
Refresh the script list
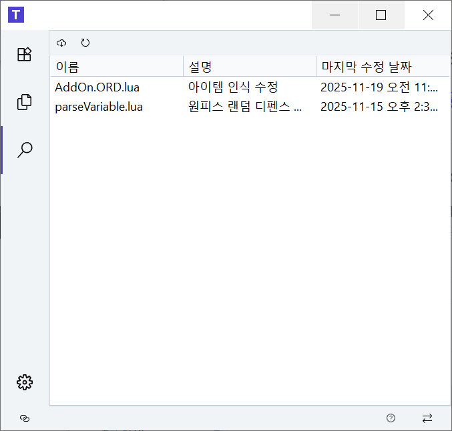click(x=85, y=43)
